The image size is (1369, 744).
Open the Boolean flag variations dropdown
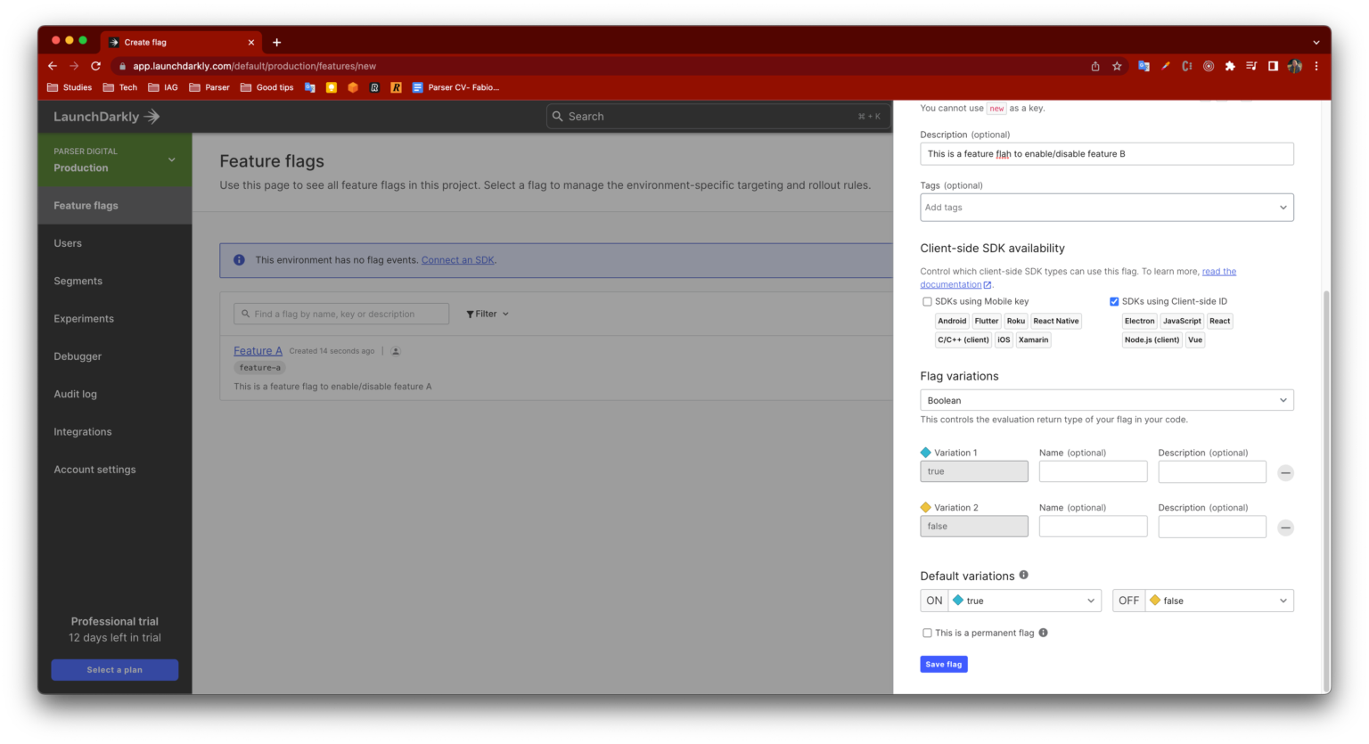pos(1106,401)
